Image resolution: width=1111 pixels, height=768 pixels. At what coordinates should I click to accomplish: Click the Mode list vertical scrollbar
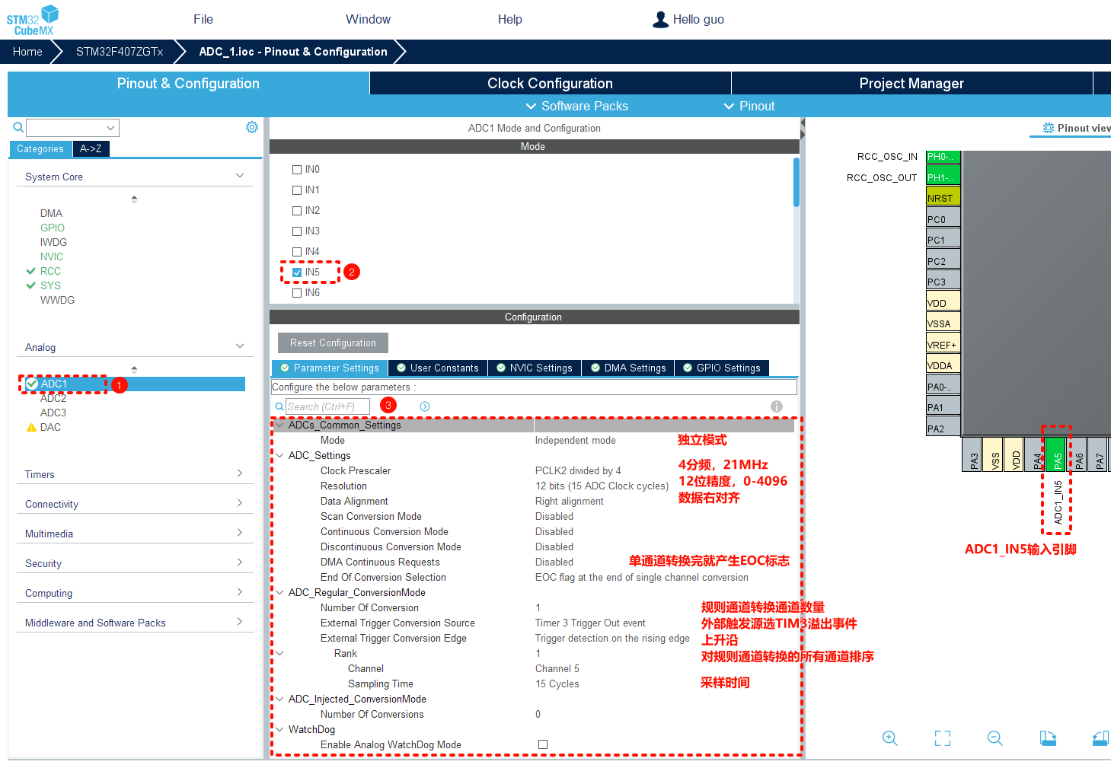(x=797, y=182)
